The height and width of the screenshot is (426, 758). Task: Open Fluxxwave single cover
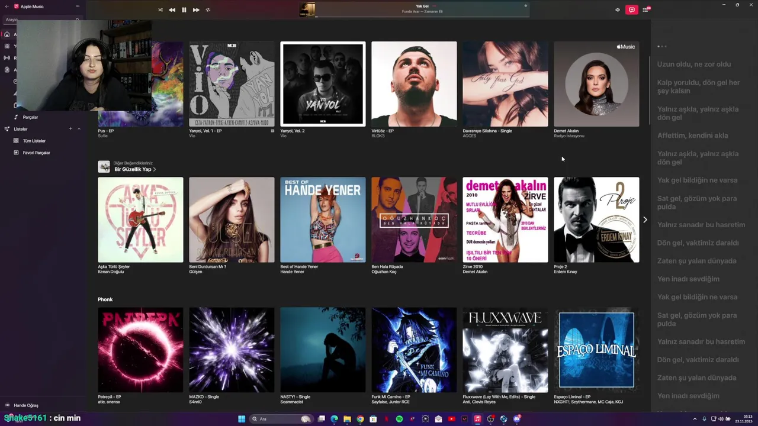pos(505,350)
